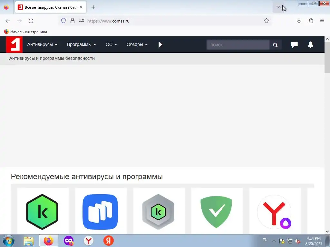Open the red Яндекс taskbar icon
330x247 pixels.
coord(108,241)
